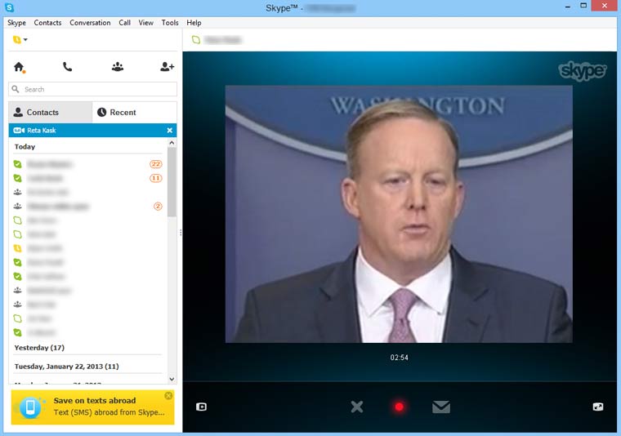This screenshot has height=436, width=621.
Task: Expand the Yesterday (17) section
Action: (x=39, y=348)
